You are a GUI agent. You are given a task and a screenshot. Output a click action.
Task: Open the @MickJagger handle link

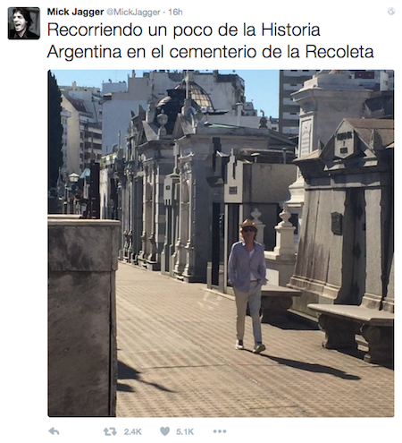point(133,13)
